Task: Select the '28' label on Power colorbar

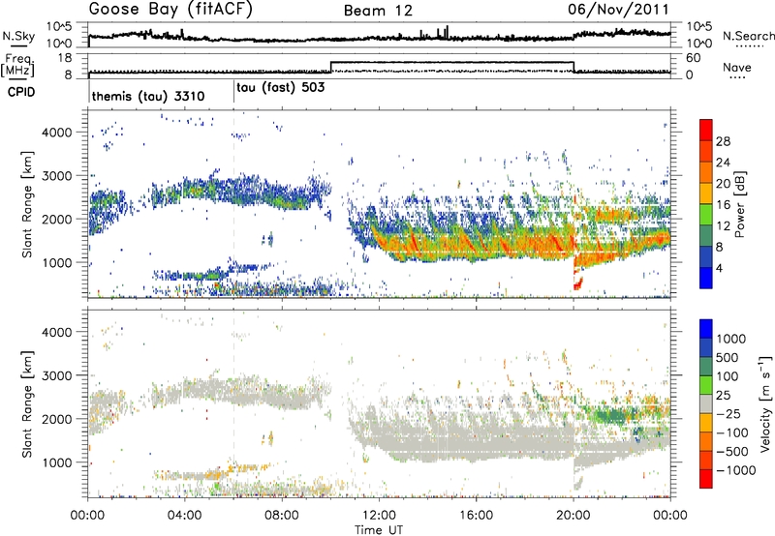Action: pos(723,141)
